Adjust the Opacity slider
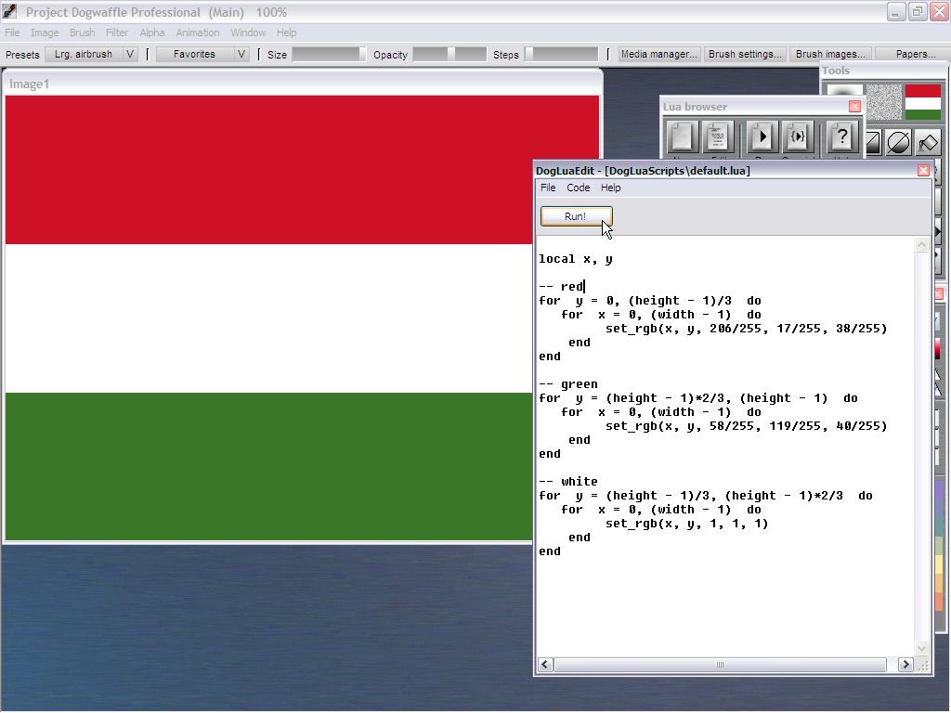 tap(449, 54)
